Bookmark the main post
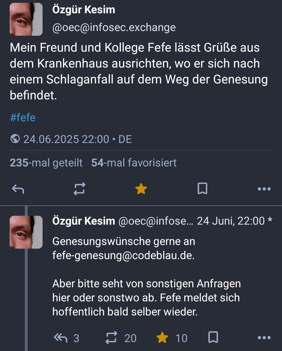282x351 pixels. tap(202, 188)
